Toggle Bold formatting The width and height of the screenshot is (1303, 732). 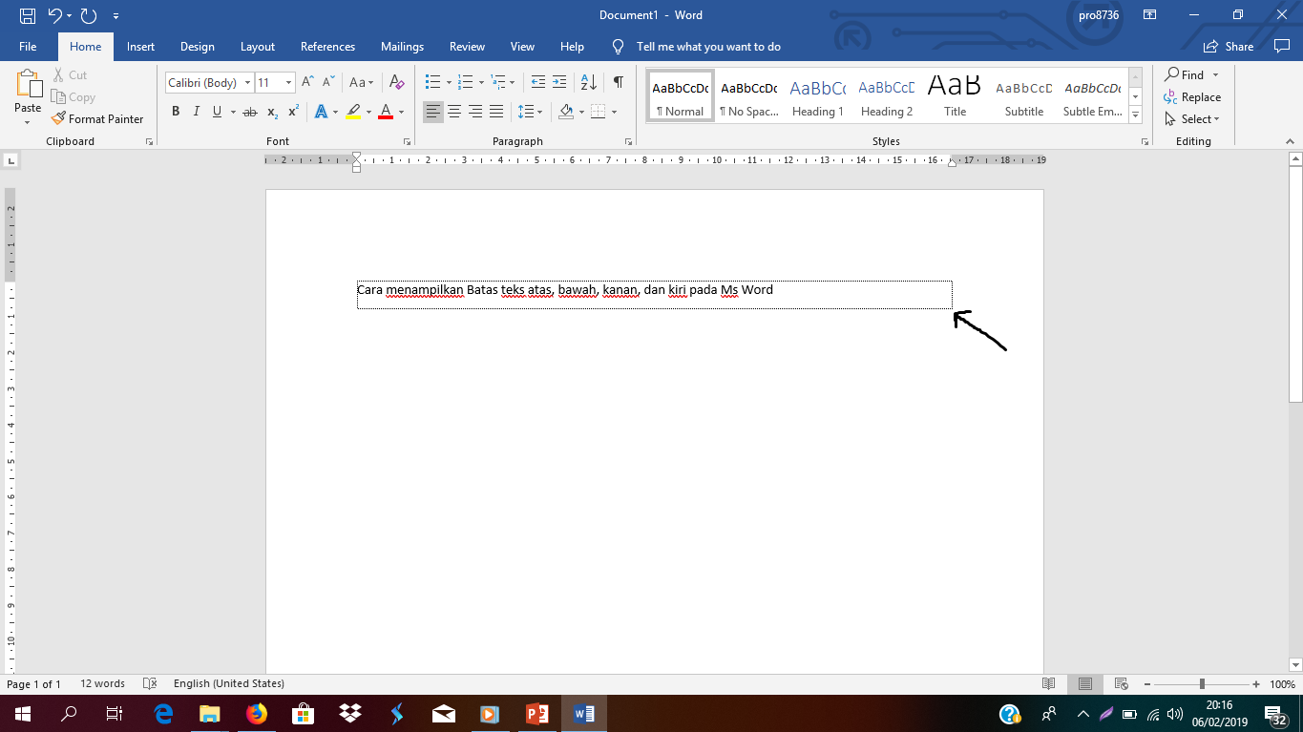(176, 112)
